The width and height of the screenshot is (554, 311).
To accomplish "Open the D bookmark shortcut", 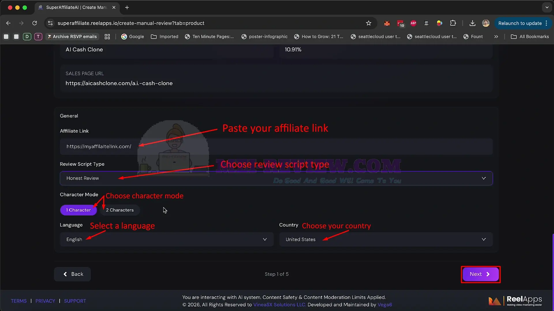I will click(x=27, y=37).
